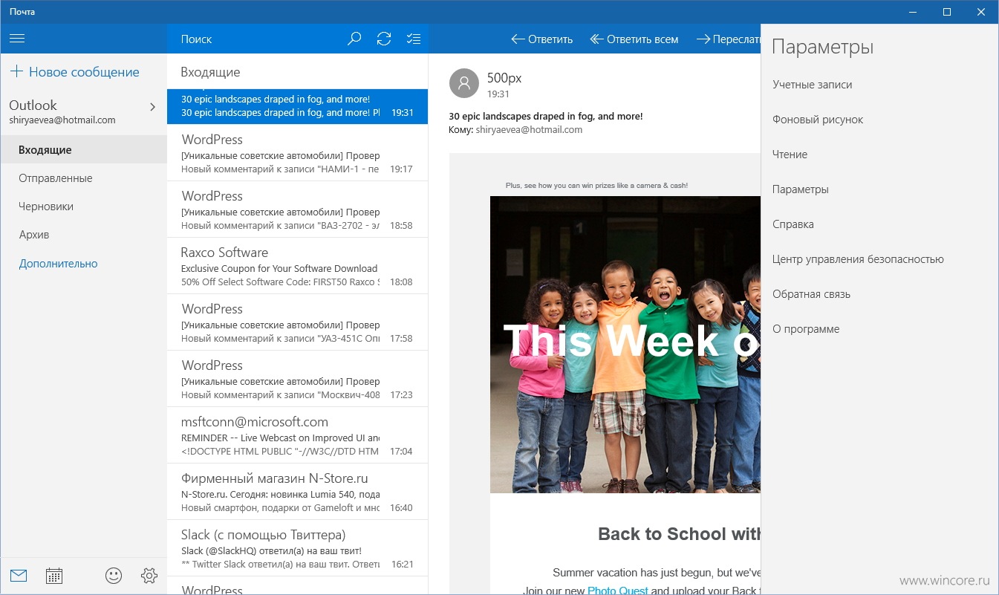Select Обратная связь in settings pane
The width and height of the screenshot is (999, 595).
(811, 294)
